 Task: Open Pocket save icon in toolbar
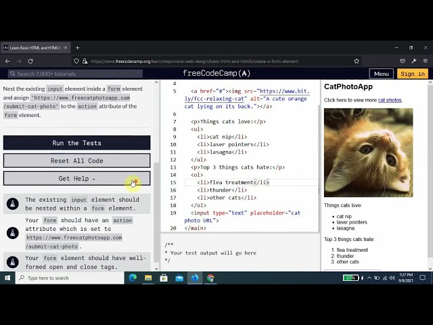(x=403, y=61)
